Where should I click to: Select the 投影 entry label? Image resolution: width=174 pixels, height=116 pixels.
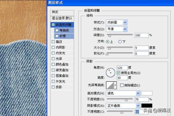click(x=59, y=87)
